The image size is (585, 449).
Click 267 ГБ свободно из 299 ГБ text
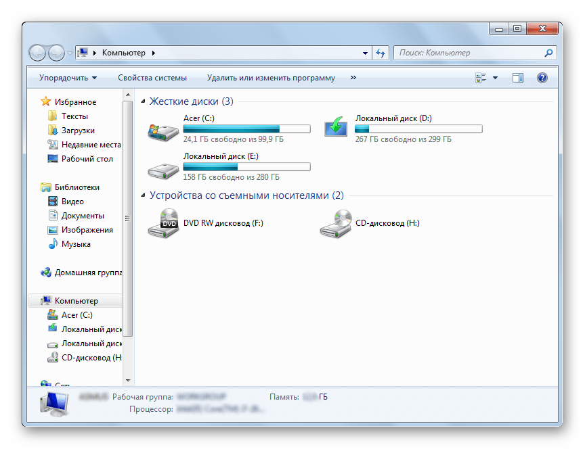click(x=403, y=139)
